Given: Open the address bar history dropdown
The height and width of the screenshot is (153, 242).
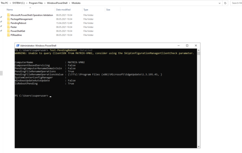Looking at the screenshot, I should tap(219, 3).
